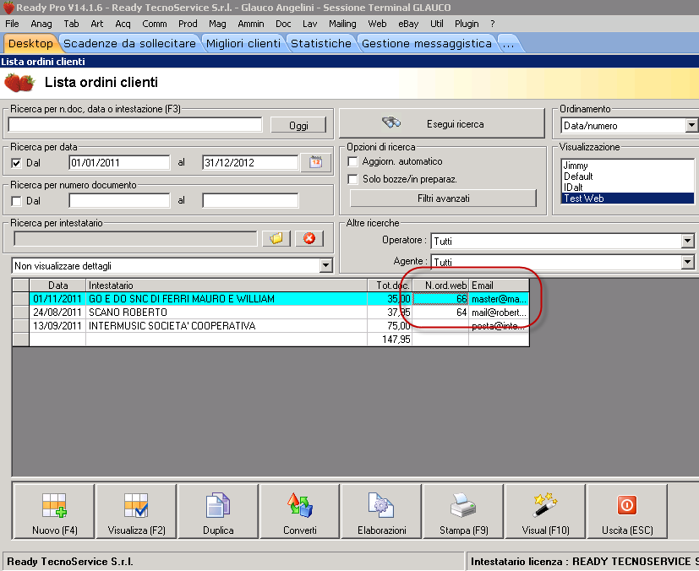Screen dimensions: 699x571
Task: Open the Mag menu
Action: [217, 24]
